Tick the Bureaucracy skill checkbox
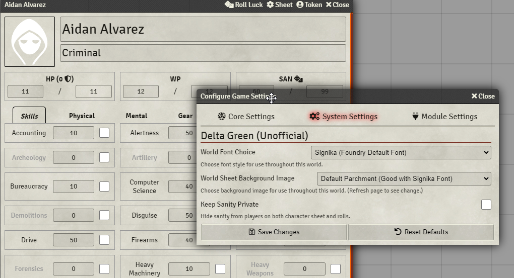This screenshot has height=278, width=514. click(104, 187)
